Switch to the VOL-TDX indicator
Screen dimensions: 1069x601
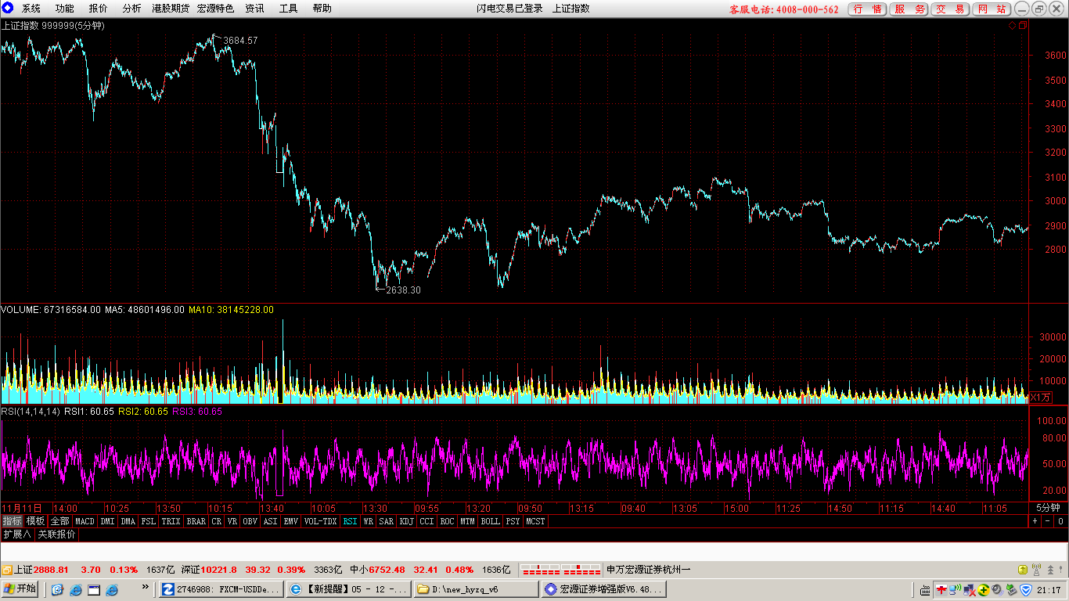click(320, 521)
